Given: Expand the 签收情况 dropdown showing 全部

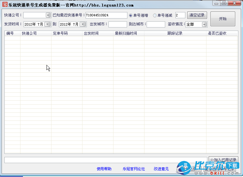Looking at the screenshot, I should click(205, 24).
